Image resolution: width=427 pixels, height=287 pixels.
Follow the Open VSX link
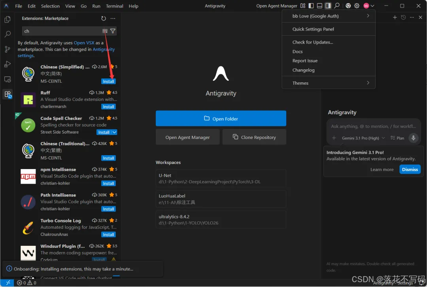coord(84,43)
